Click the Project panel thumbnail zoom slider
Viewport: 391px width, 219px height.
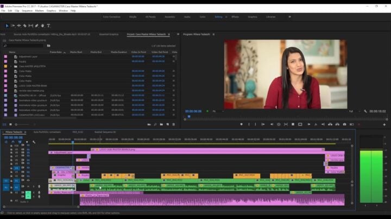pyautogui.click(x=22, y=124)
